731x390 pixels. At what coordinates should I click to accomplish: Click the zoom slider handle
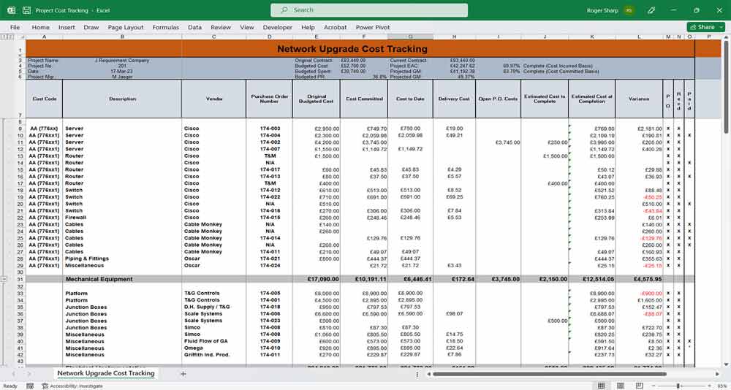[678, 386]
